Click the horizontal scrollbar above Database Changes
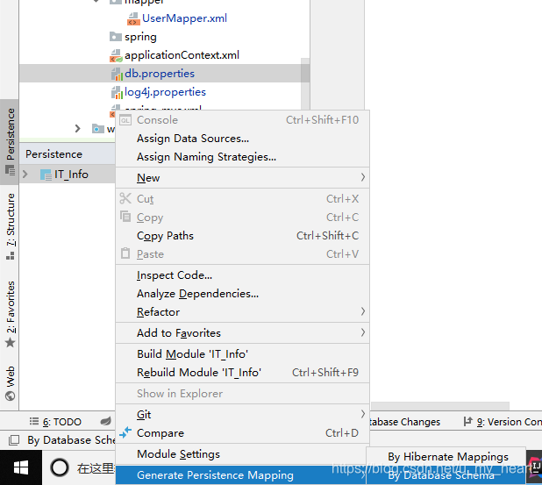The image size is (542, 485). [x=440, y=405]
